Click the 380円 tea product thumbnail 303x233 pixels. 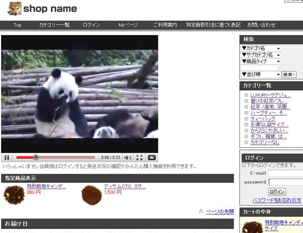(15, 195)
